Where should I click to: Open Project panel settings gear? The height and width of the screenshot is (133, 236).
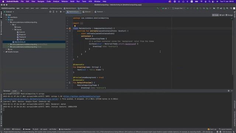tap(60, 11)
